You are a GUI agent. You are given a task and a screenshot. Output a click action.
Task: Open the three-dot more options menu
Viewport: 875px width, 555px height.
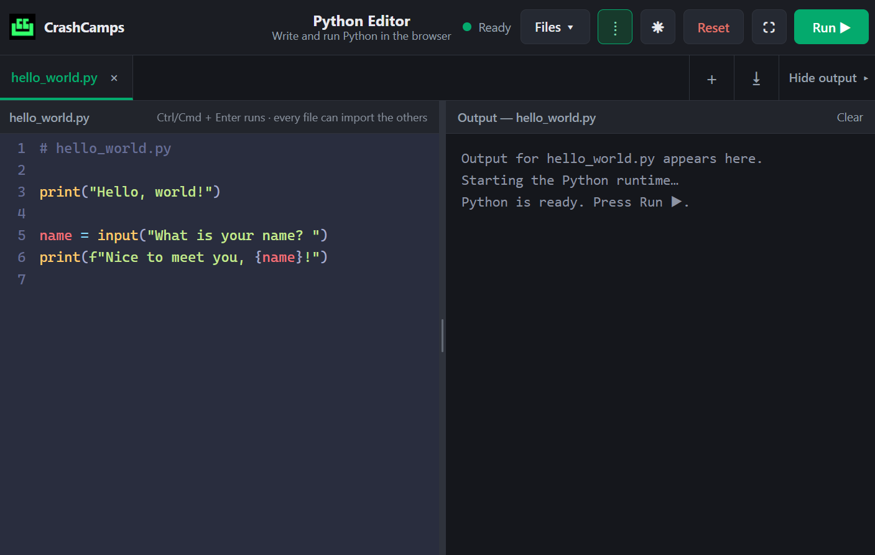(615, 27)
